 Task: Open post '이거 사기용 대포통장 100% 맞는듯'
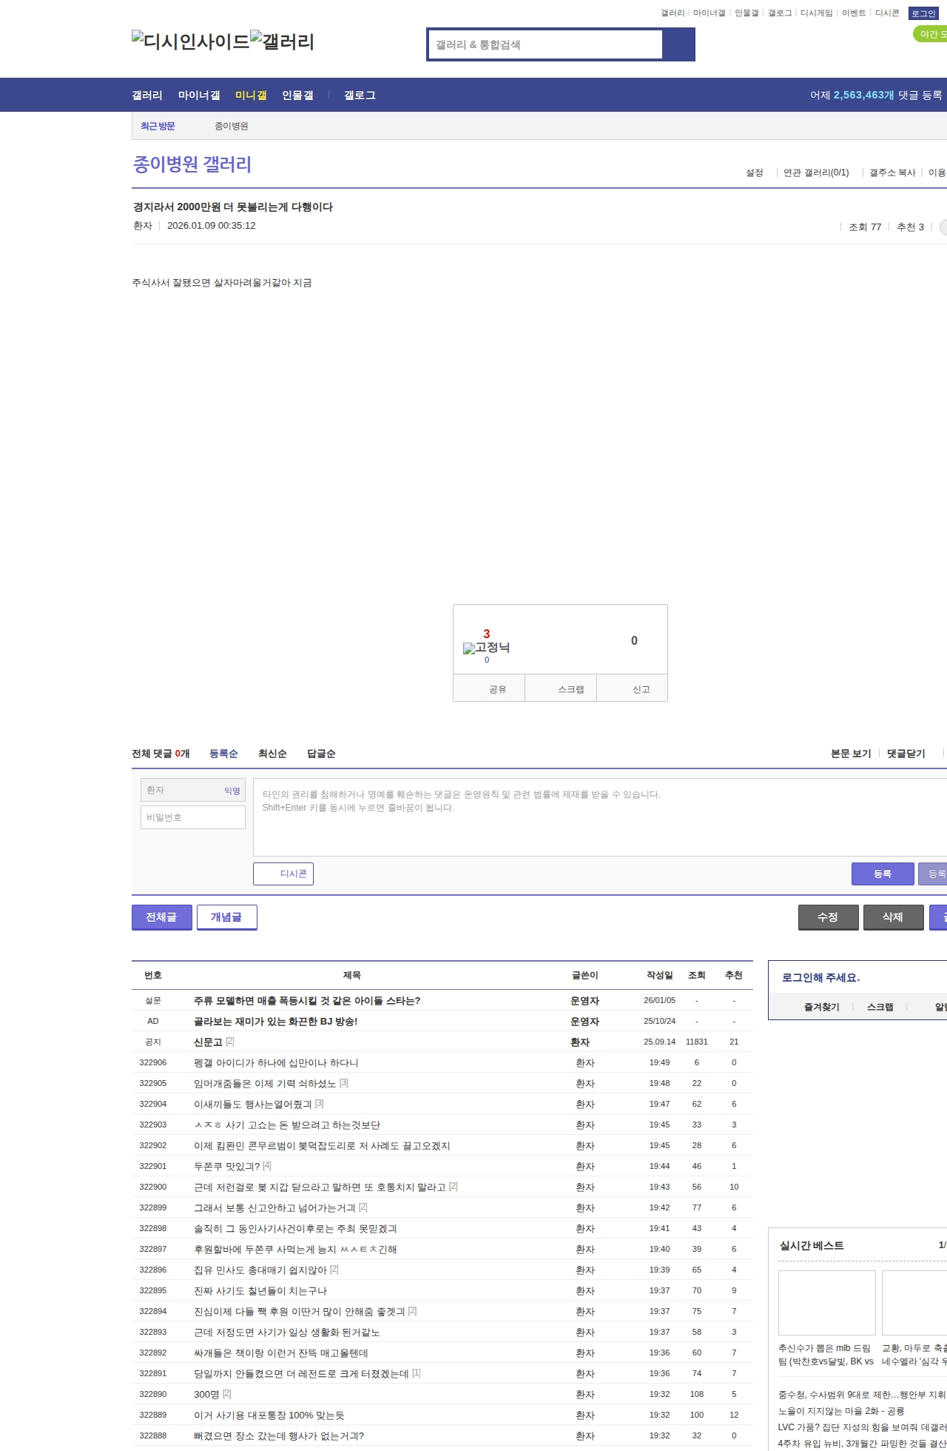269,1415
